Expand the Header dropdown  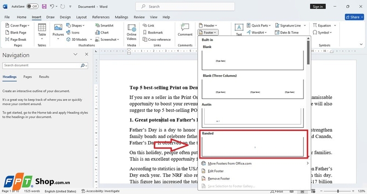pyautogui.click(x=209, y=26)
